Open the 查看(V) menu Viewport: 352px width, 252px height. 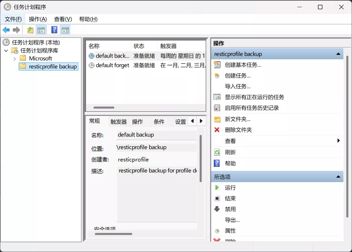pos(63,19)
